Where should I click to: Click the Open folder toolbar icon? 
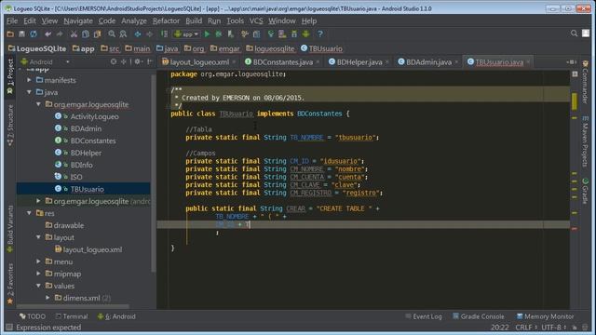10,34
